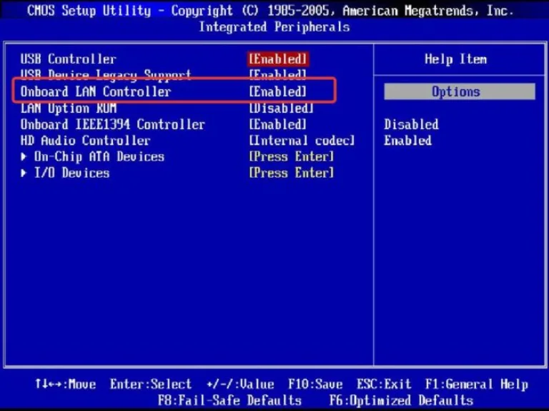Click the CMOS Setup Utility copyright line
Viewport: 549px width, 411px height.
[x=269, y=11]
